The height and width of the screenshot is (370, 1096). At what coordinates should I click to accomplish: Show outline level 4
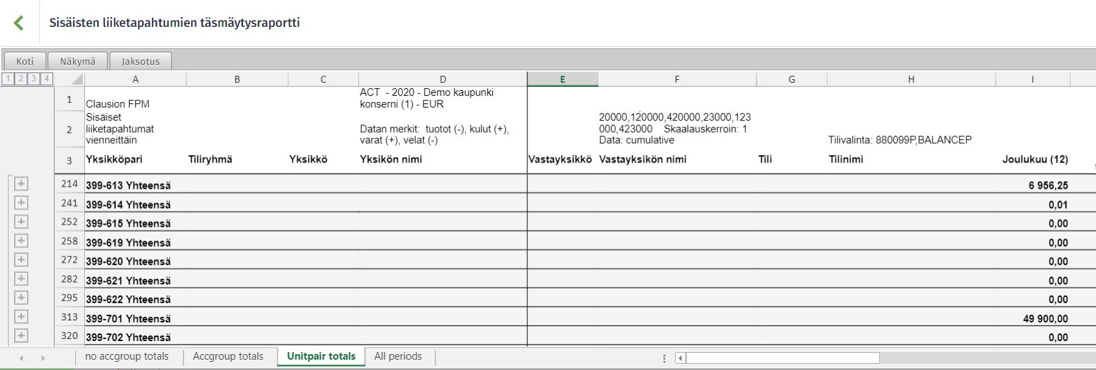click(x=46, y=79)
